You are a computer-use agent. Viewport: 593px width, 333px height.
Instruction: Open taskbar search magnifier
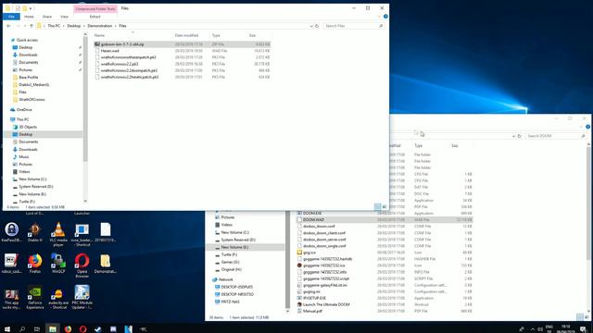point(22,329)
